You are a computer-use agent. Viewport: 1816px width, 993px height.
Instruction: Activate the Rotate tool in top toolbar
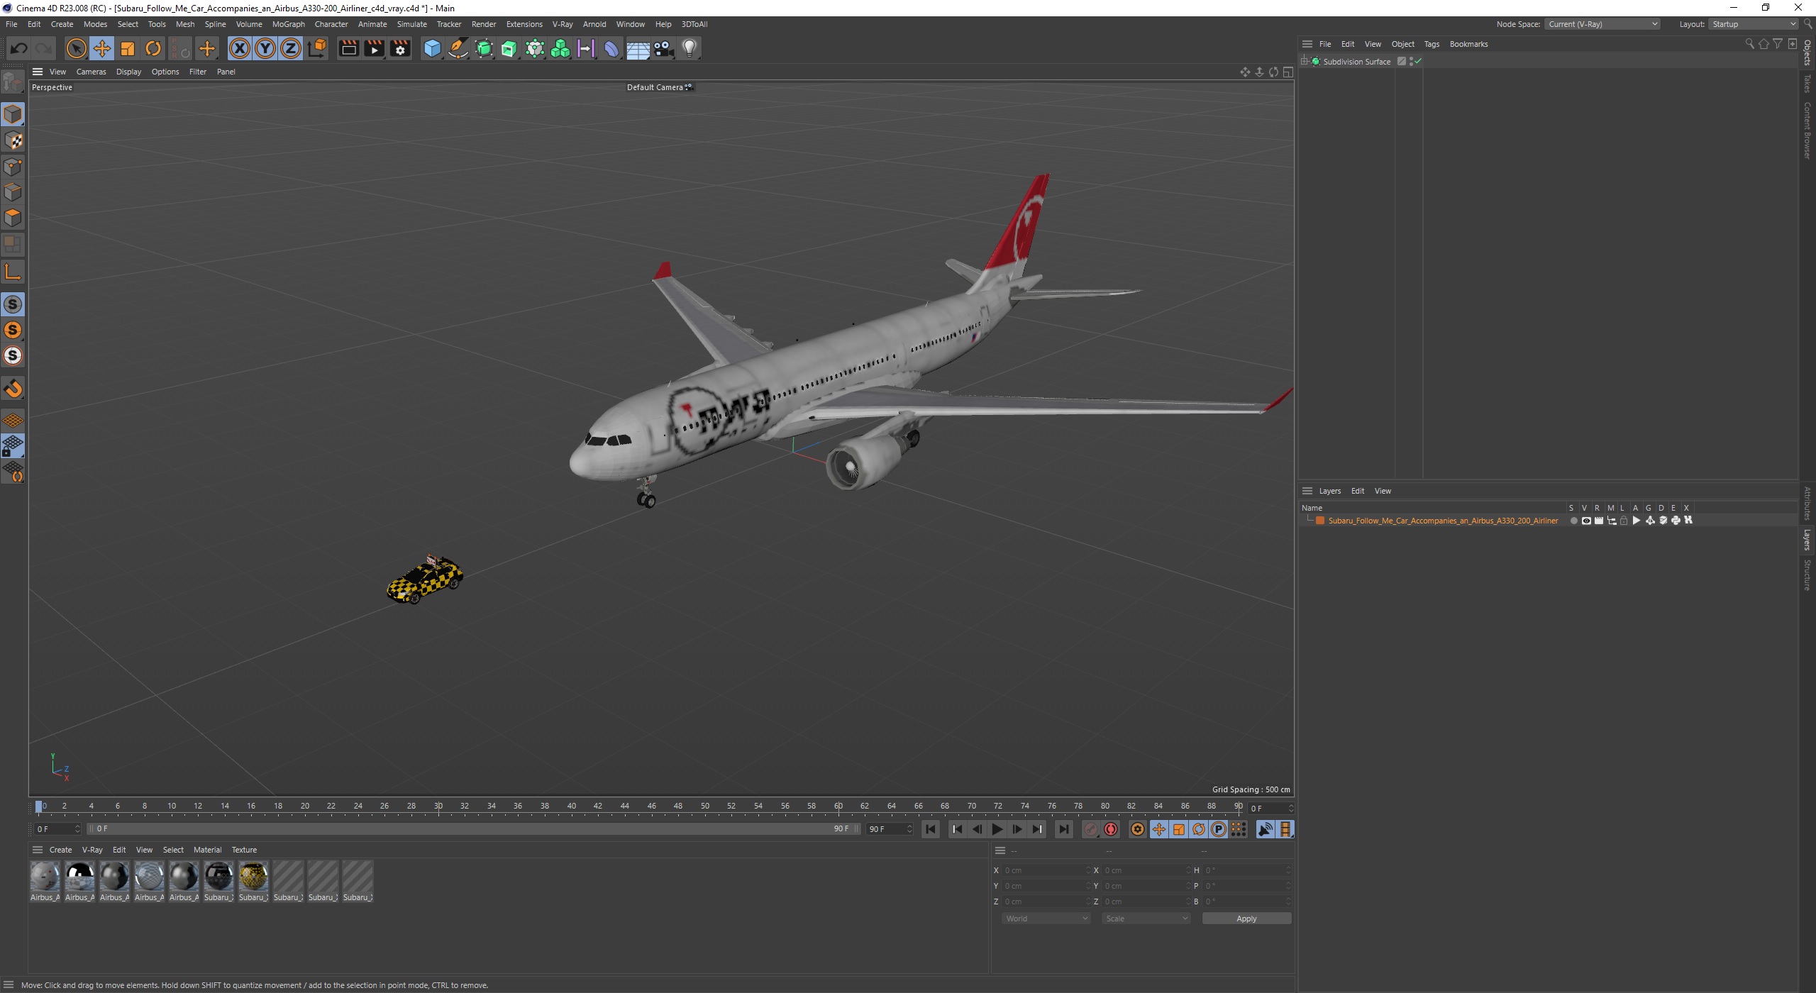[153, 48]
